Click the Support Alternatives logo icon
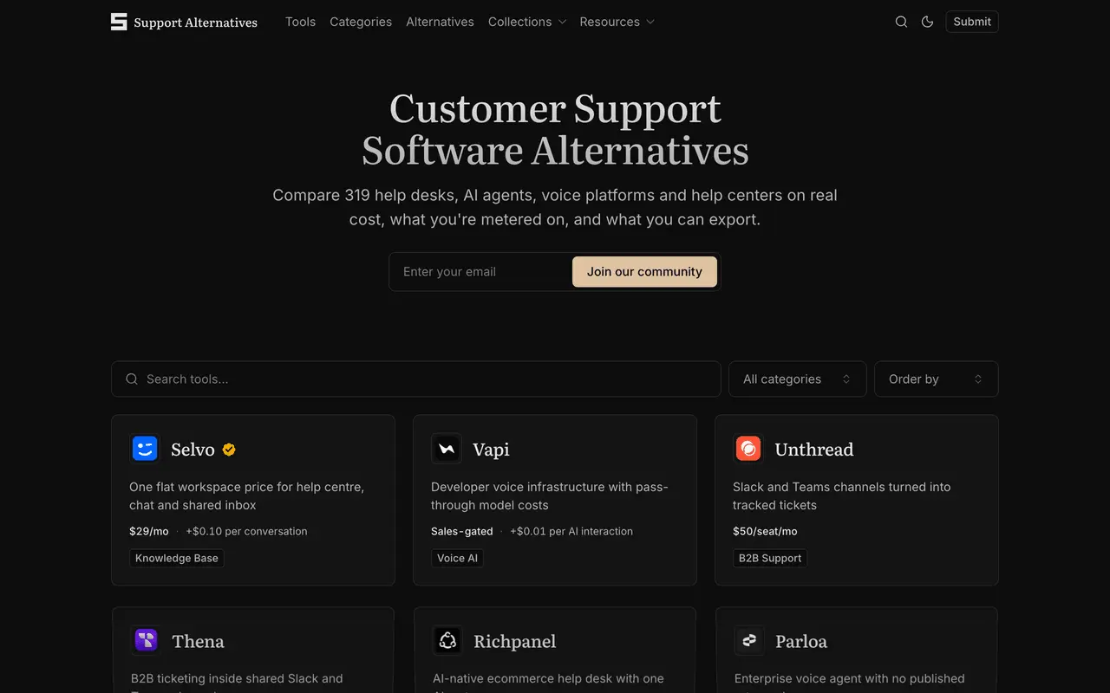1110x693 pixels. click(x=119, y=22)
